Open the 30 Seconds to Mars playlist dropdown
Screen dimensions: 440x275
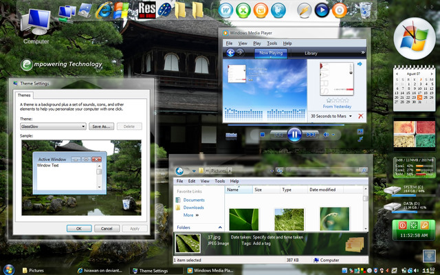pos(351,116)
